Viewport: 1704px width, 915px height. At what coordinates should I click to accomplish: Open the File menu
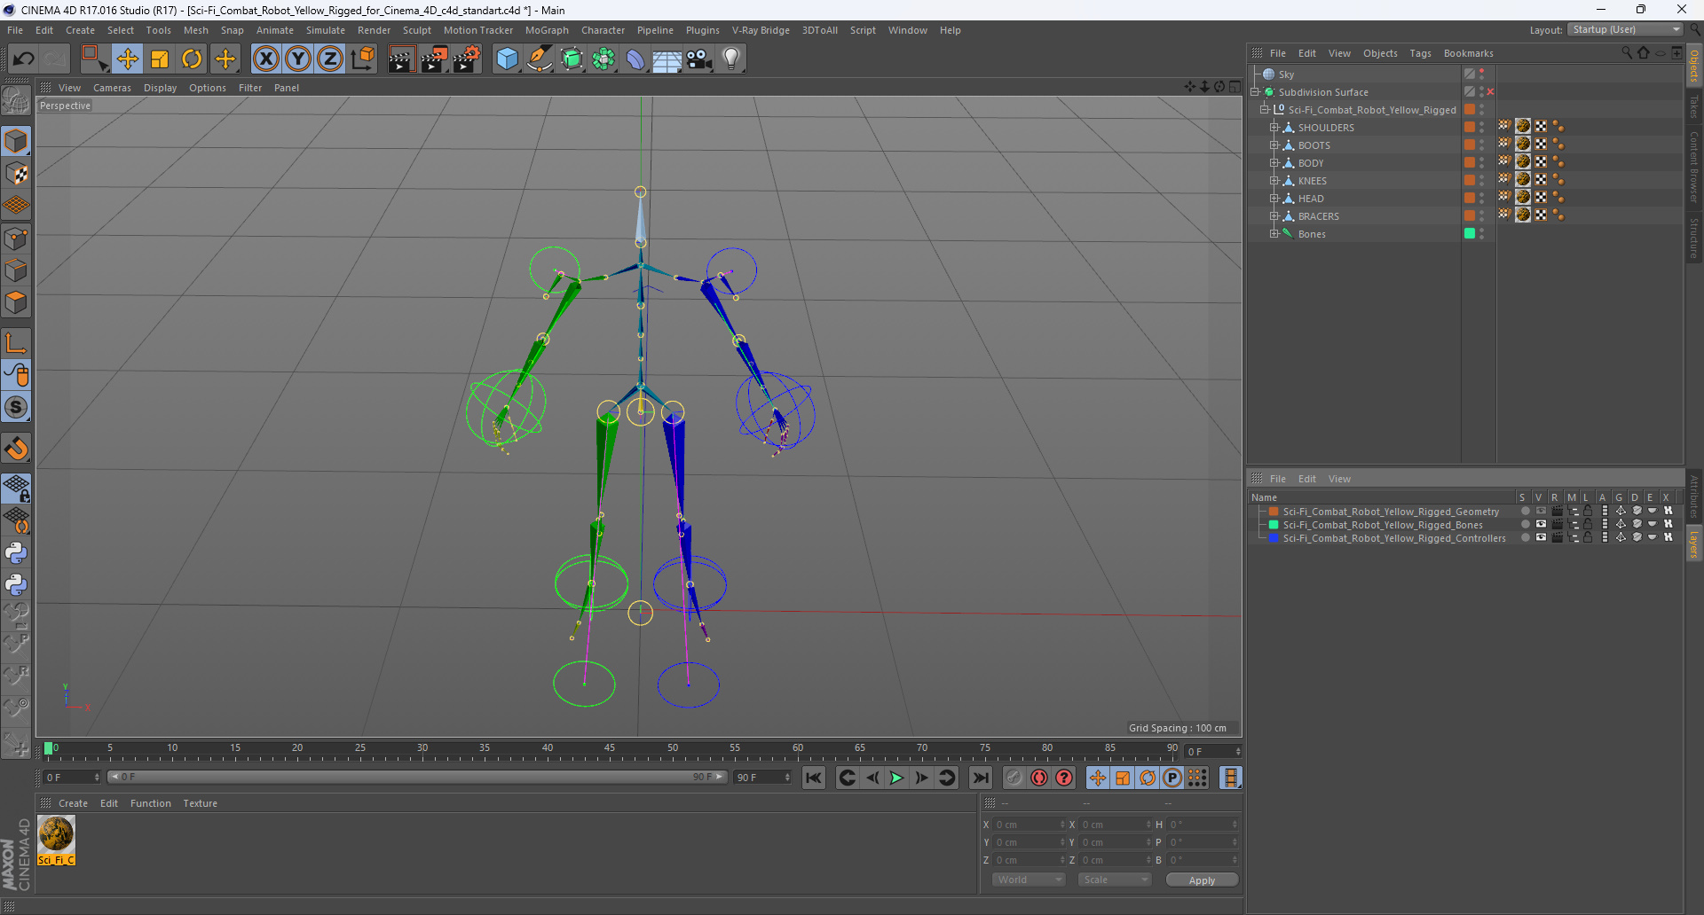click(15, 30)
